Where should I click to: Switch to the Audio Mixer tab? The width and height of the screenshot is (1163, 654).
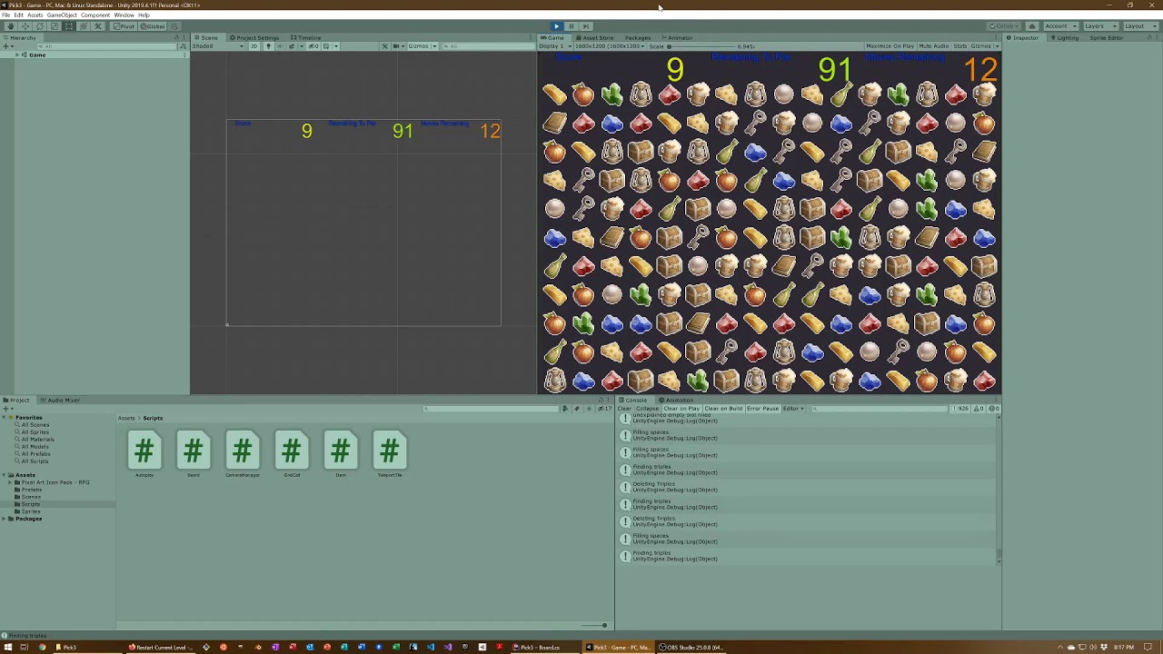click(61, 401)
